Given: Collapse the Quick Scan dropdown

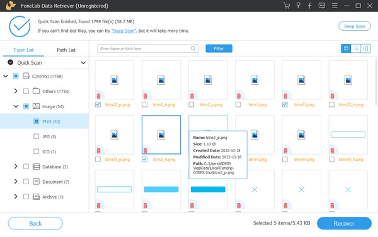Looking at the screenshot, I should click(x=83, y=63).
